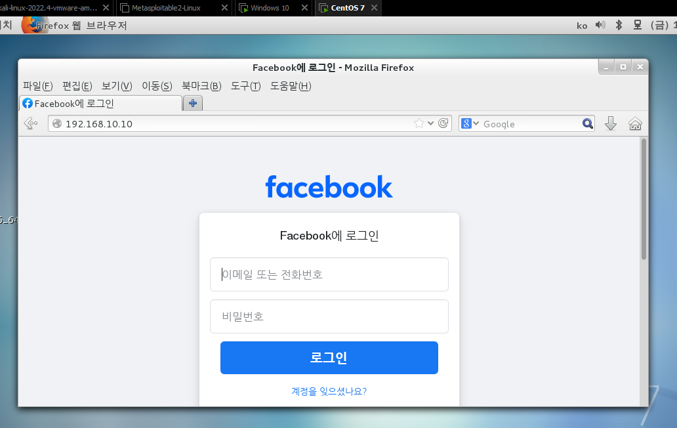
Task: Open the Bluetooth icon in system tray
Action: 619,25
